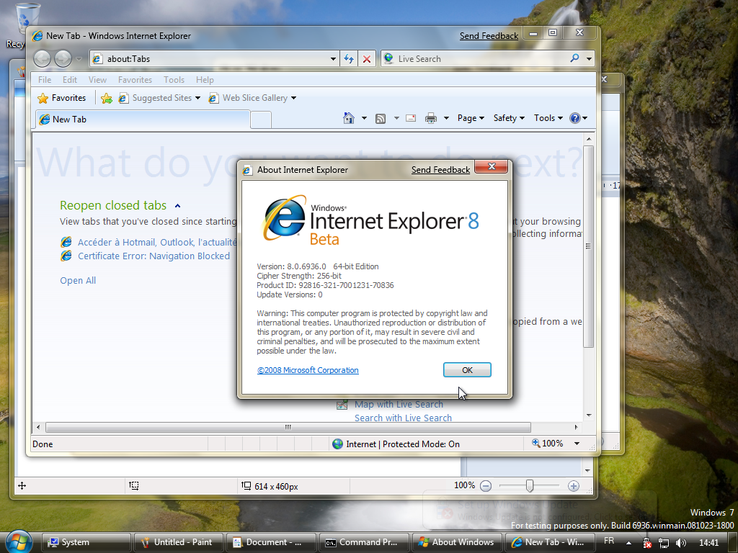Open the Print dropdown arrow
Image resolution: width=738 pixels, height=553 pixels.
coord(445,118)
